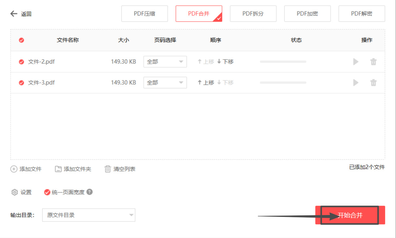Uncheck the selection checkbox for 文件-2.pdf

point(21,62)
